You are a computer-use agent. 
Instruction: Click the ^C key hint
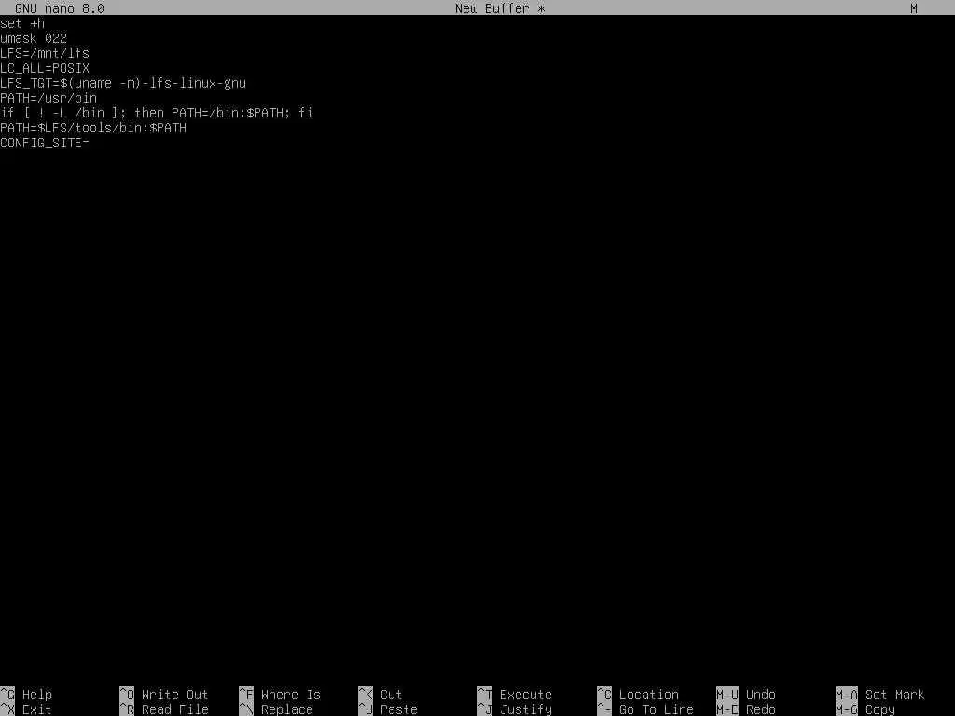[x=604, y=695]
